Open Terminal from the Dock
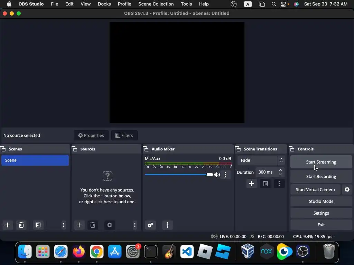This screenshot has height=265, width=354. (x=151, y=251)
